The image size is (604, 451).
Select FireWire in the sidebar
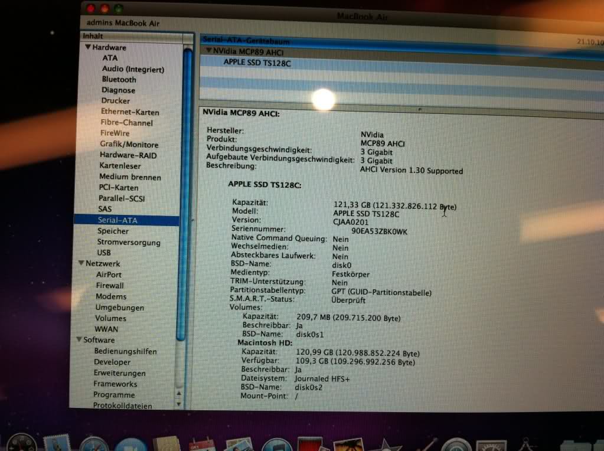pyautogui.click(x=115, y=133)
